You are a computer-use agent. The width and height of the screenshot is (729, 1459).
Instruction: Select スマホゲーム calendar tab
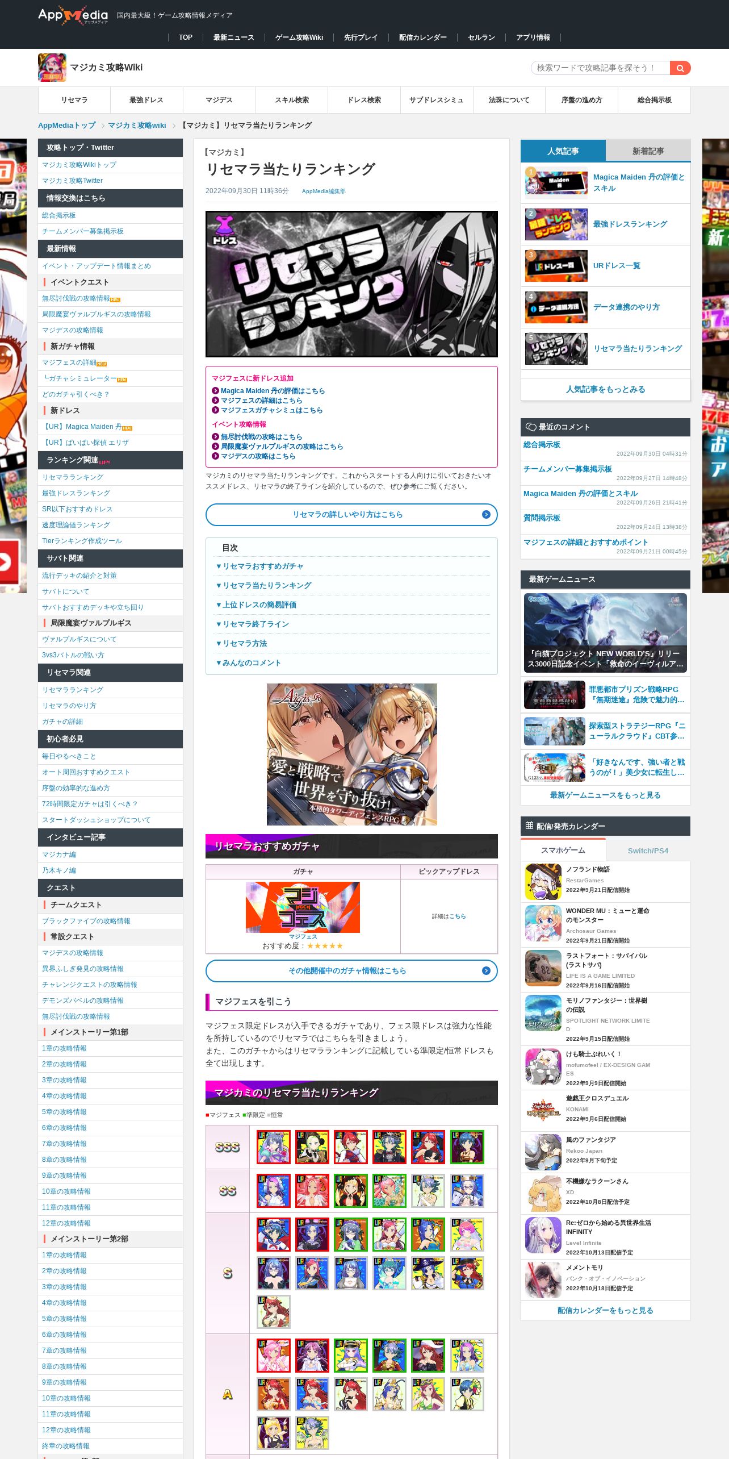[563, 850]
